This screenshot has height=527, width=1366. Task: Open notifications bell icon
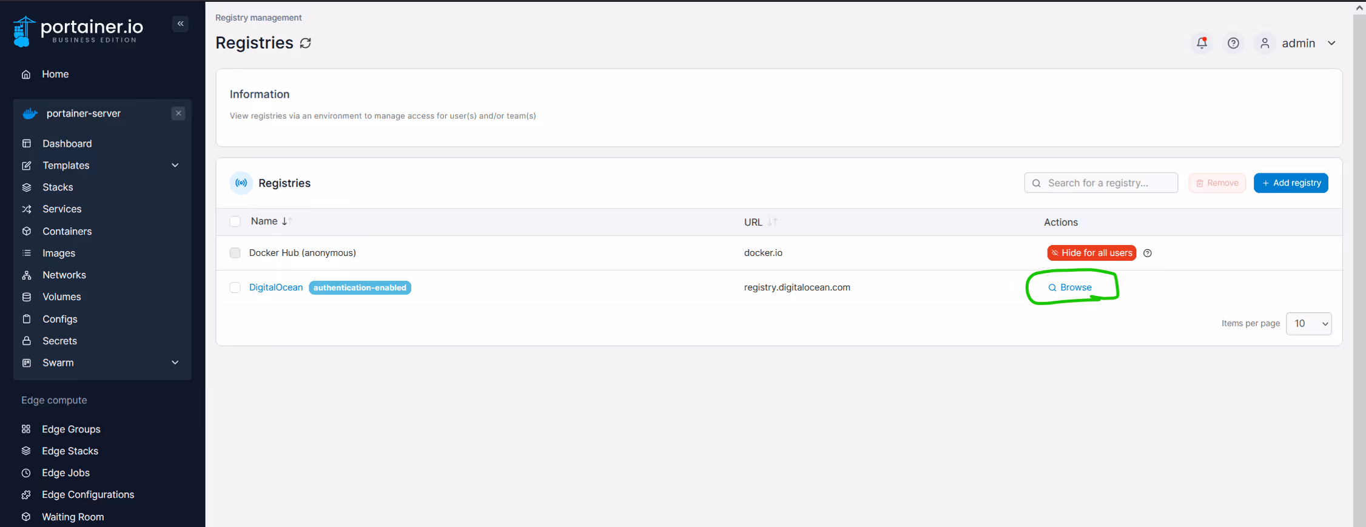pyautogui.click(x=1202, y=43)
